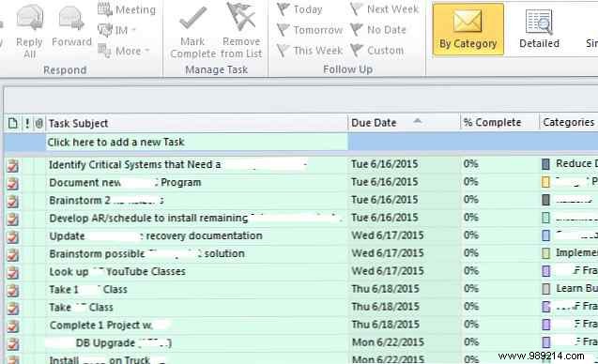This screenshot has height=364, width=598.
Task: Click the Due Date sort arrow
Action: point(418,121)
